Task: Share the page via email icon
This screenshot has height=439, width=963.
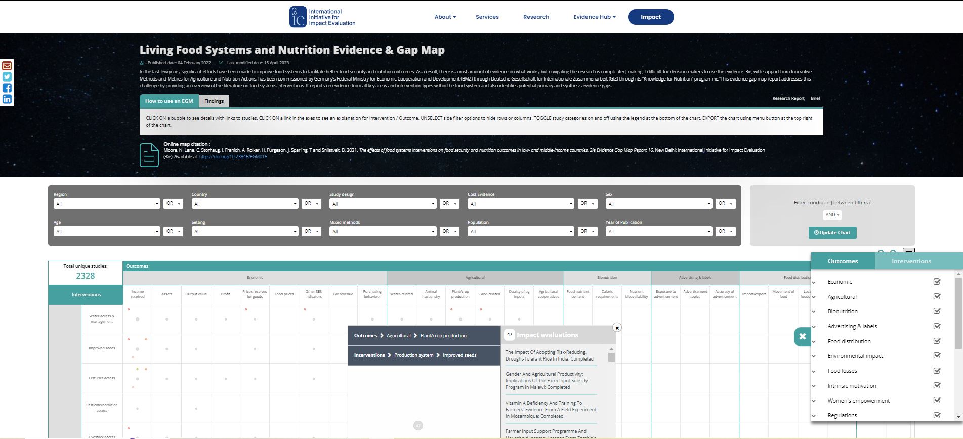Action: 7,66
